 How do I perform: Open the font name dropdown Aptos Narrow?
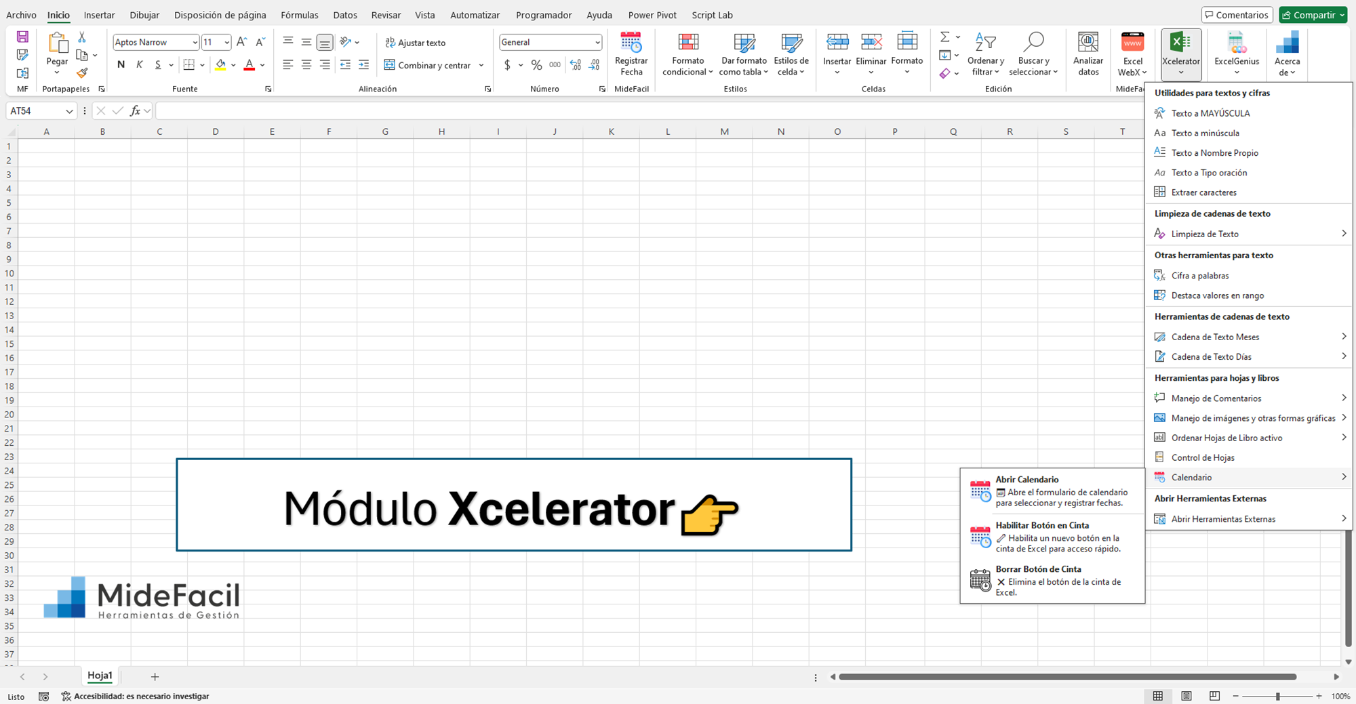click(195, 43)
